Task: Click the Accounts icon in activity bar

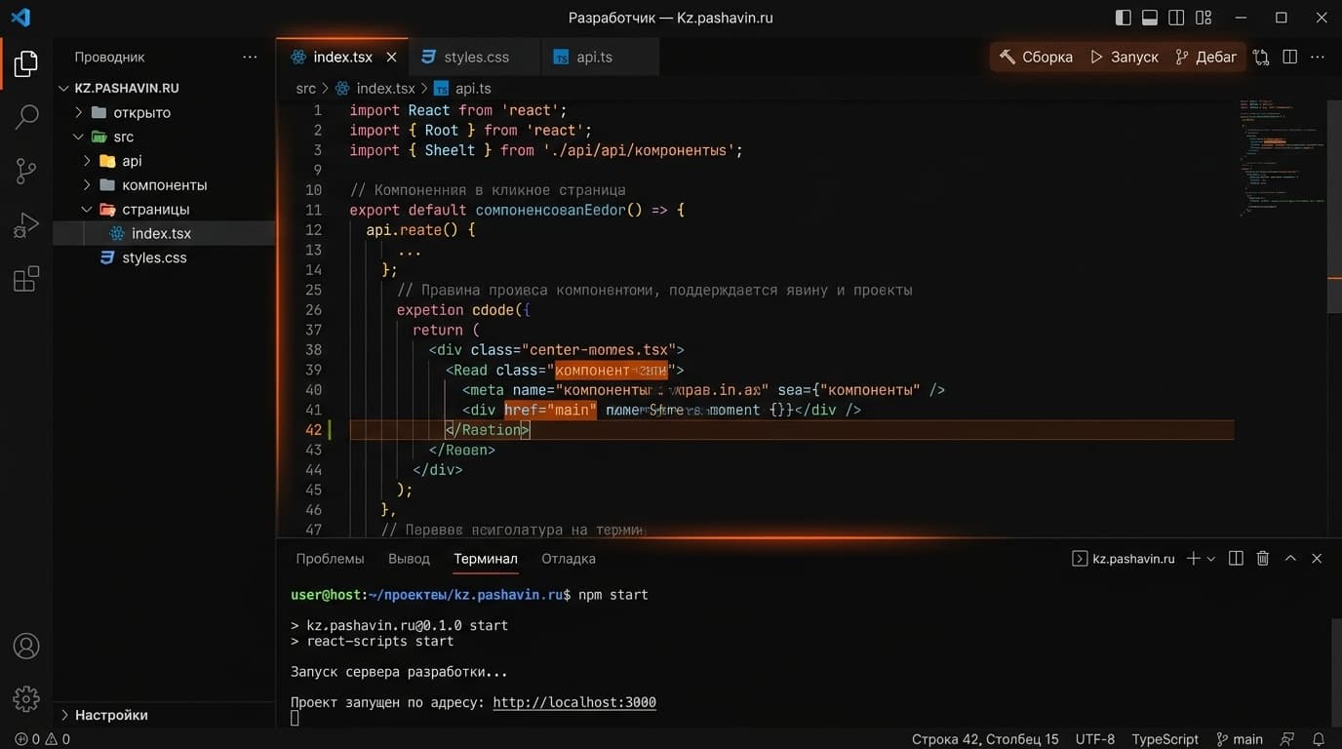Action: [26, 646]
